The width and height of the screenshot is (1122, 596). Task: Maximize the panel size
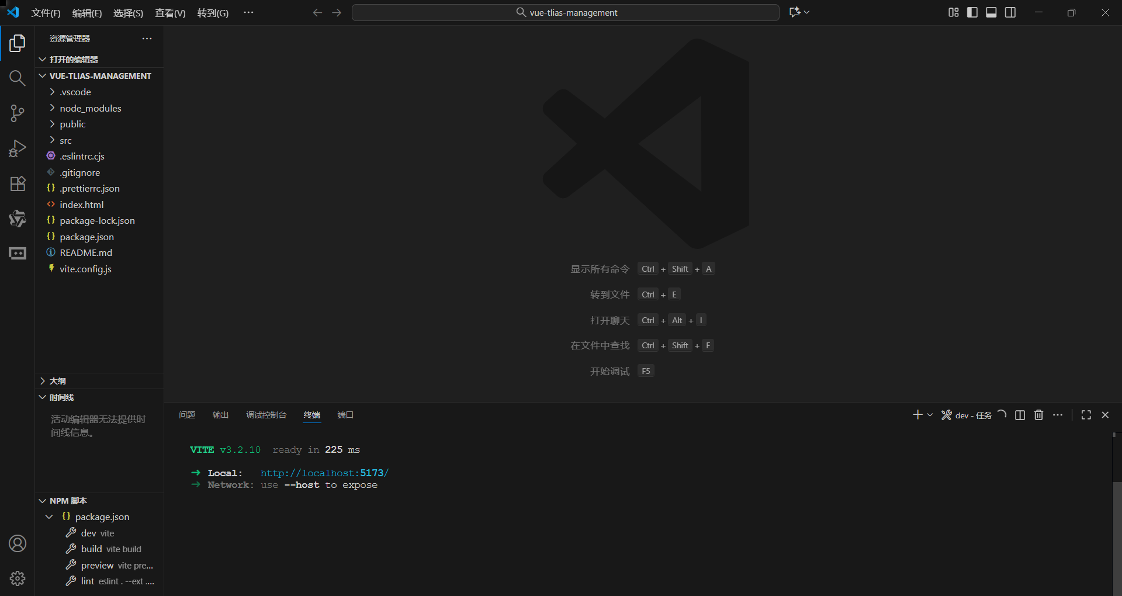pos(1086,415)
